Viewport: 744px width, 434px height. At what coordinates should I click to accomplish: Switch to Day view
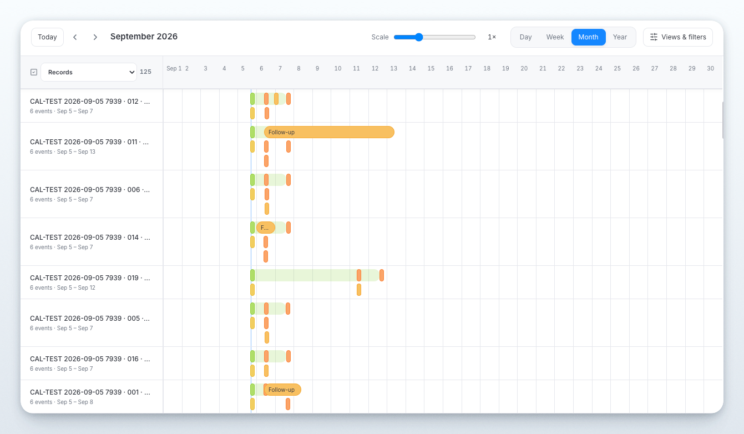(x=525, y=37)
